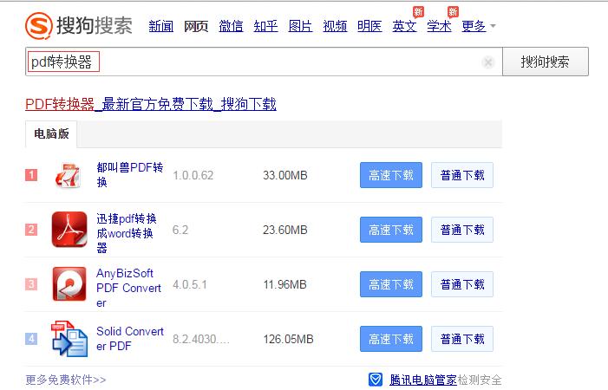Open the 图片 search category
This screenshot has width=608, height=390.
(x=300, y=26)
